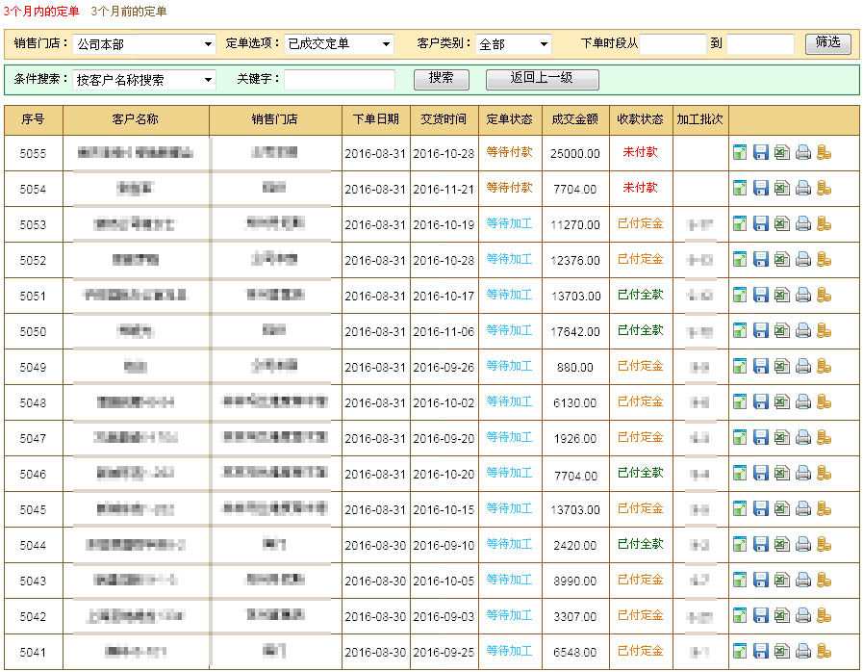
Task: Export order 5053 with the Excel icon
Action: click(781, 223)
